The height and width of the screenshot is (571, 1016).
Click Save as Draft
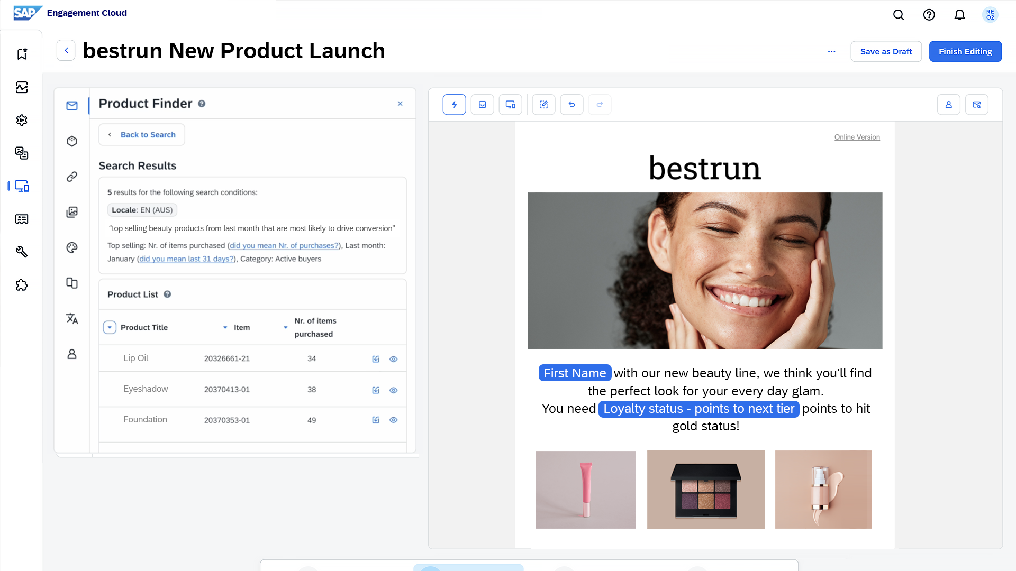coord(886,51)
